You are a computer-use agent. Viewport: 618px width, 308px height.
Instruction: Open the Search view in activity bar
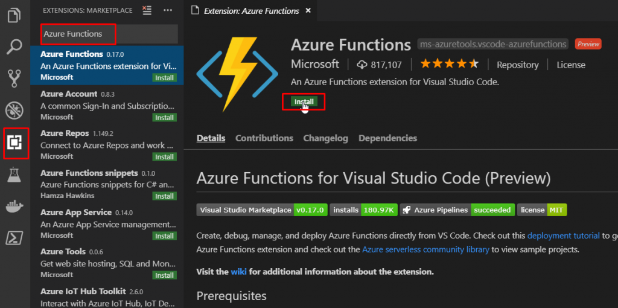point(14,47)
